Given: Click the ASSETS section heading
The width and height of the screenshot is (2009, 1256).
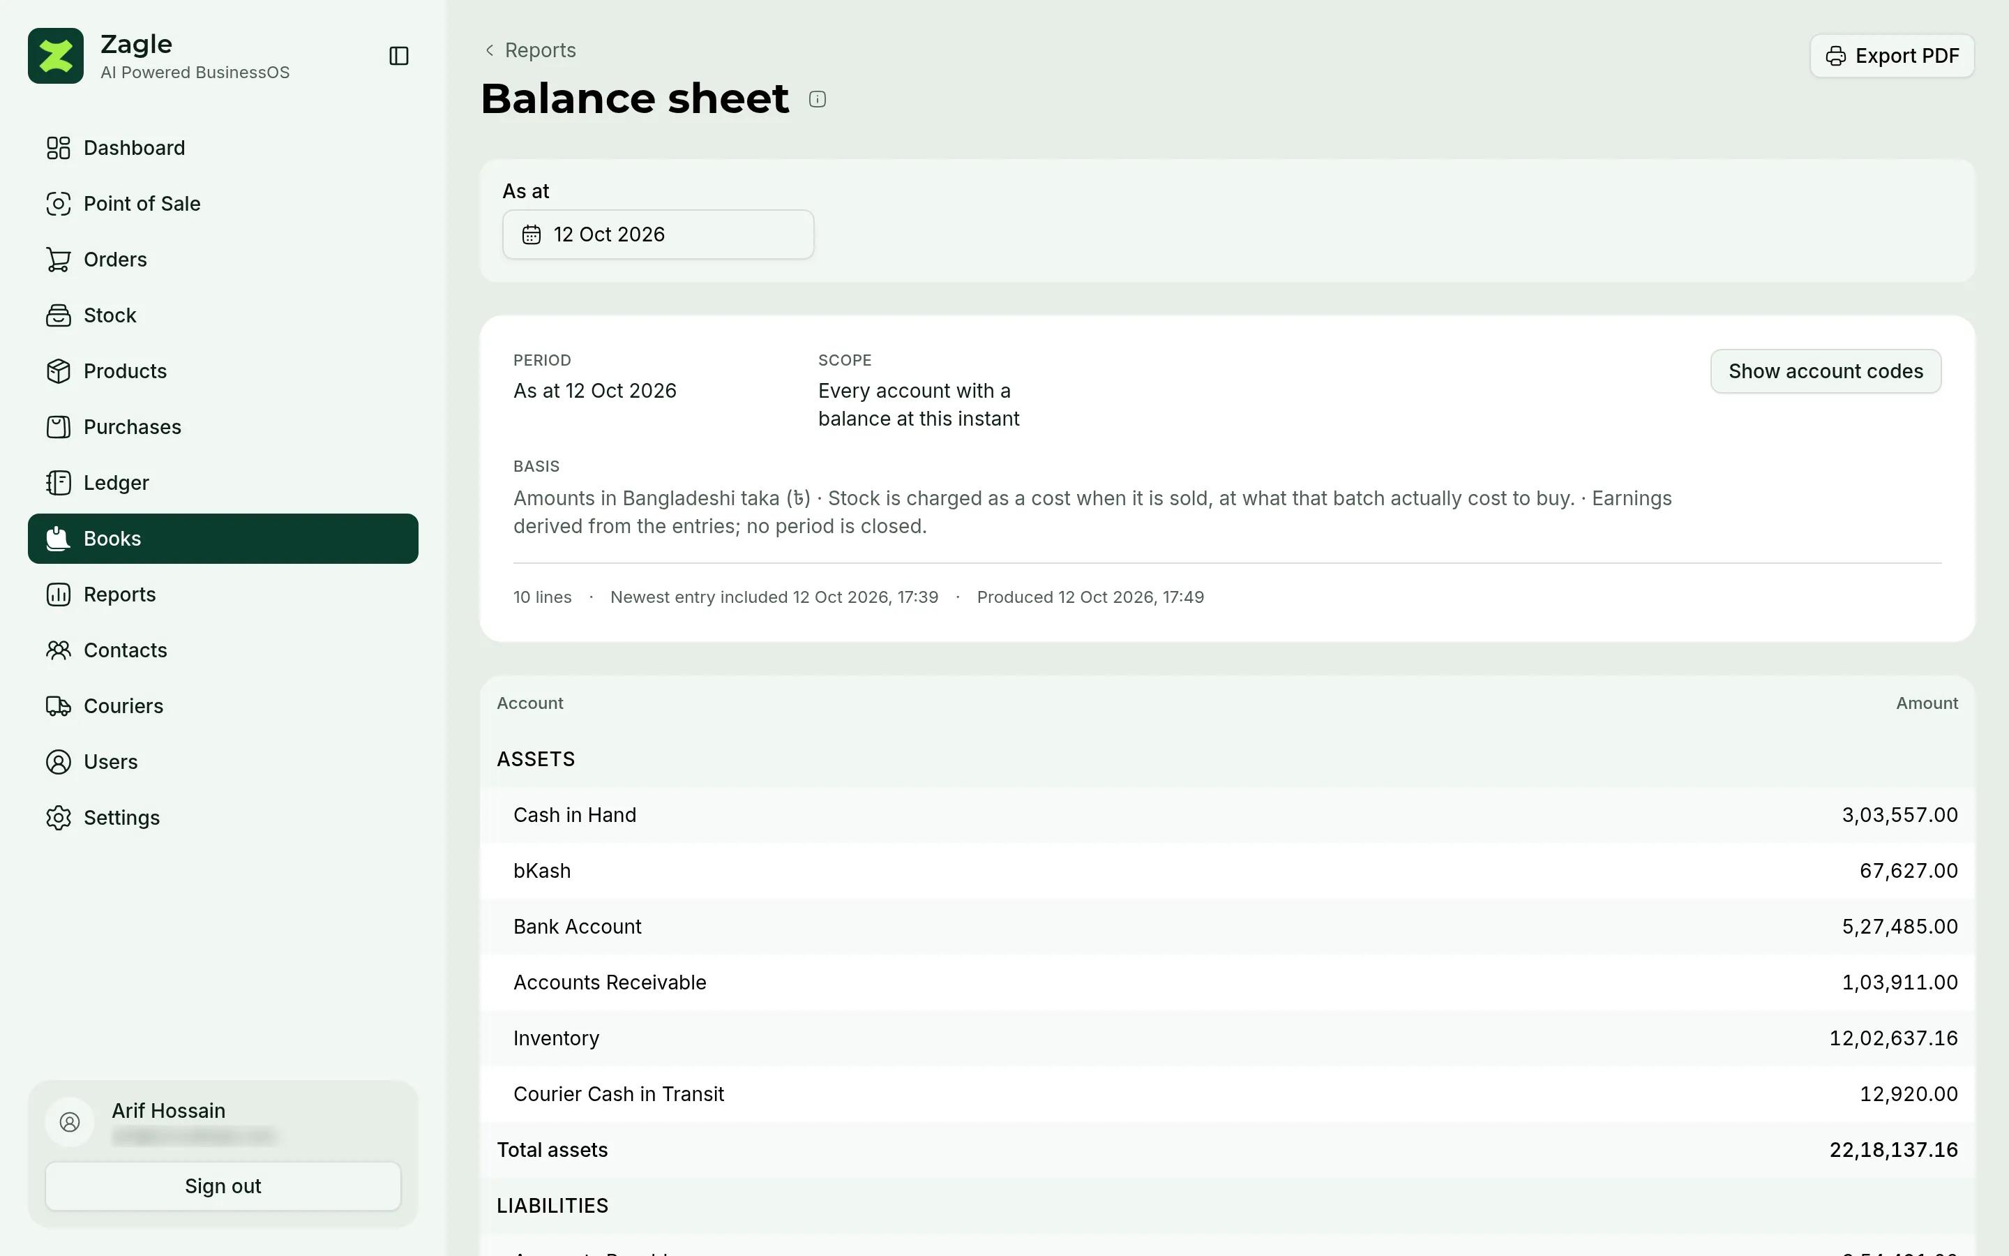Looking at the screenshot, I should tap(536, 759).
